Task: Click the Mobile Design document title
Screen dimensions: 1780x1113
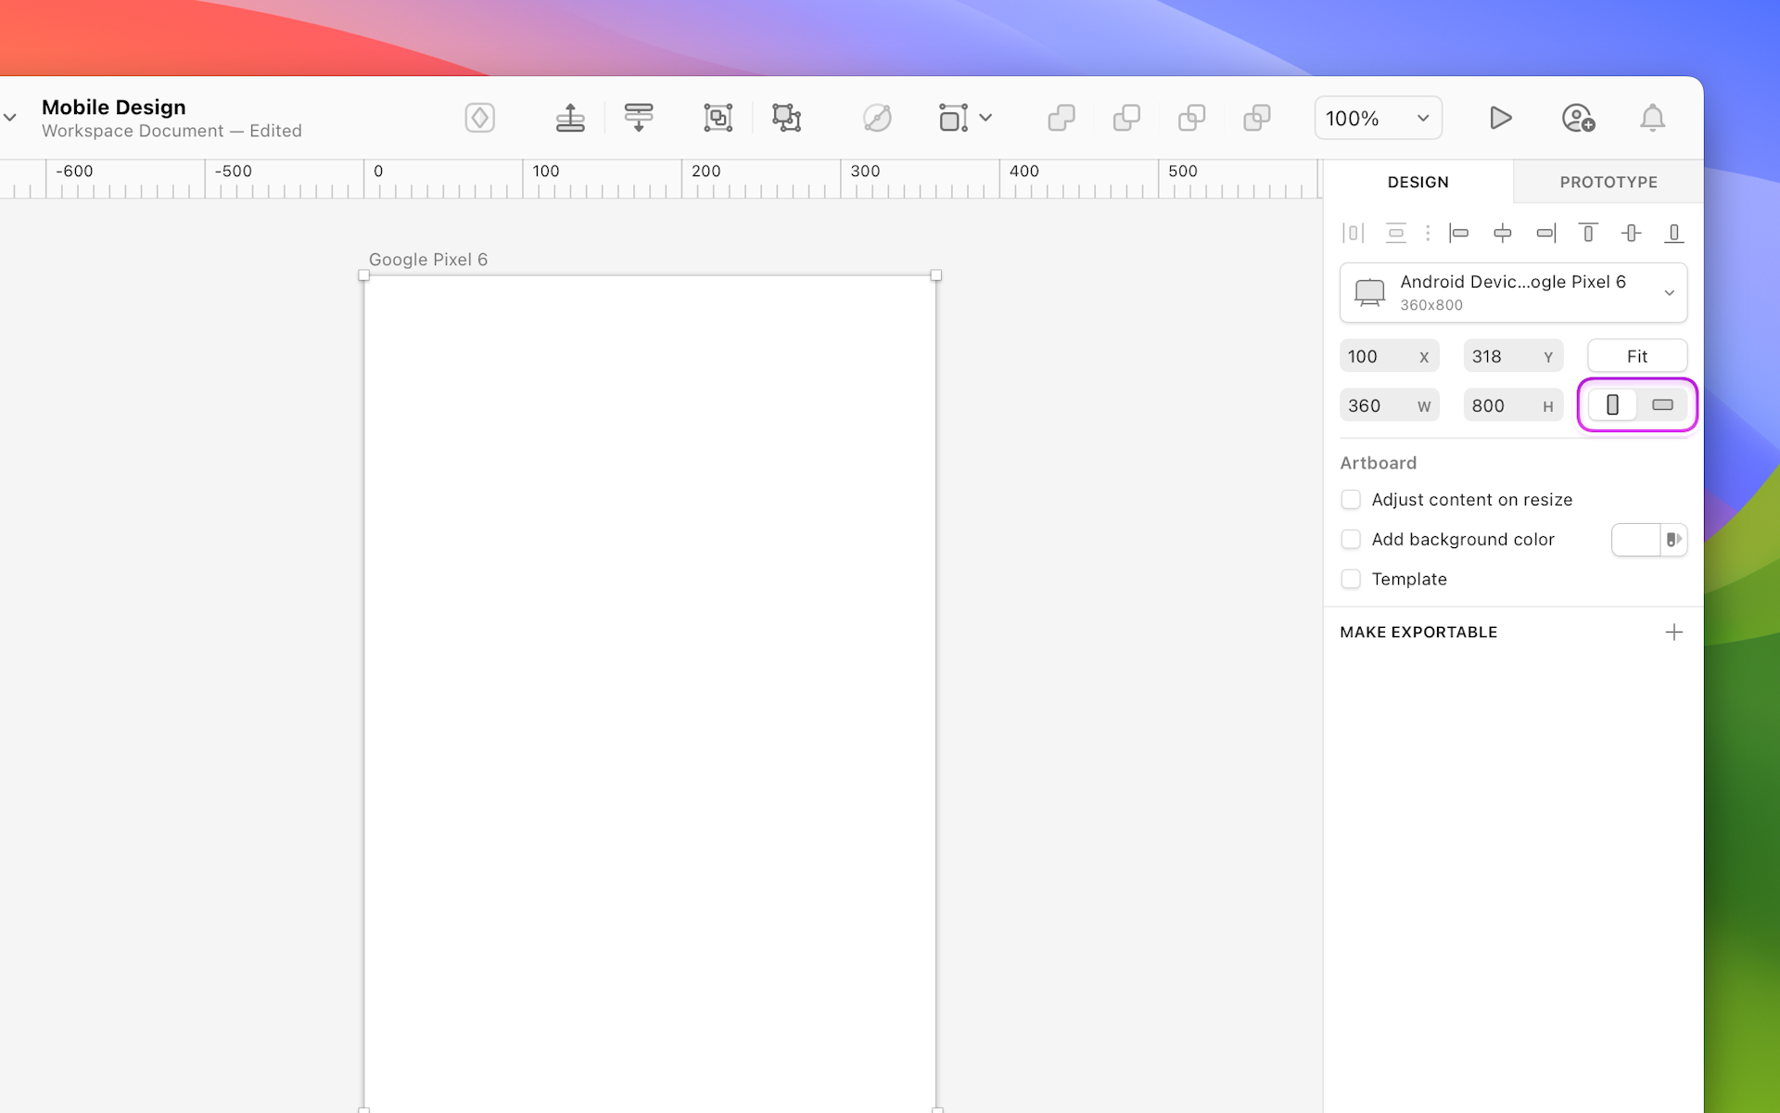Action: [x=114, y=107]
